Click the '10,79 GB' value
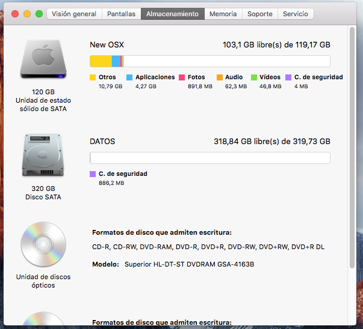 tap(110, 86)
